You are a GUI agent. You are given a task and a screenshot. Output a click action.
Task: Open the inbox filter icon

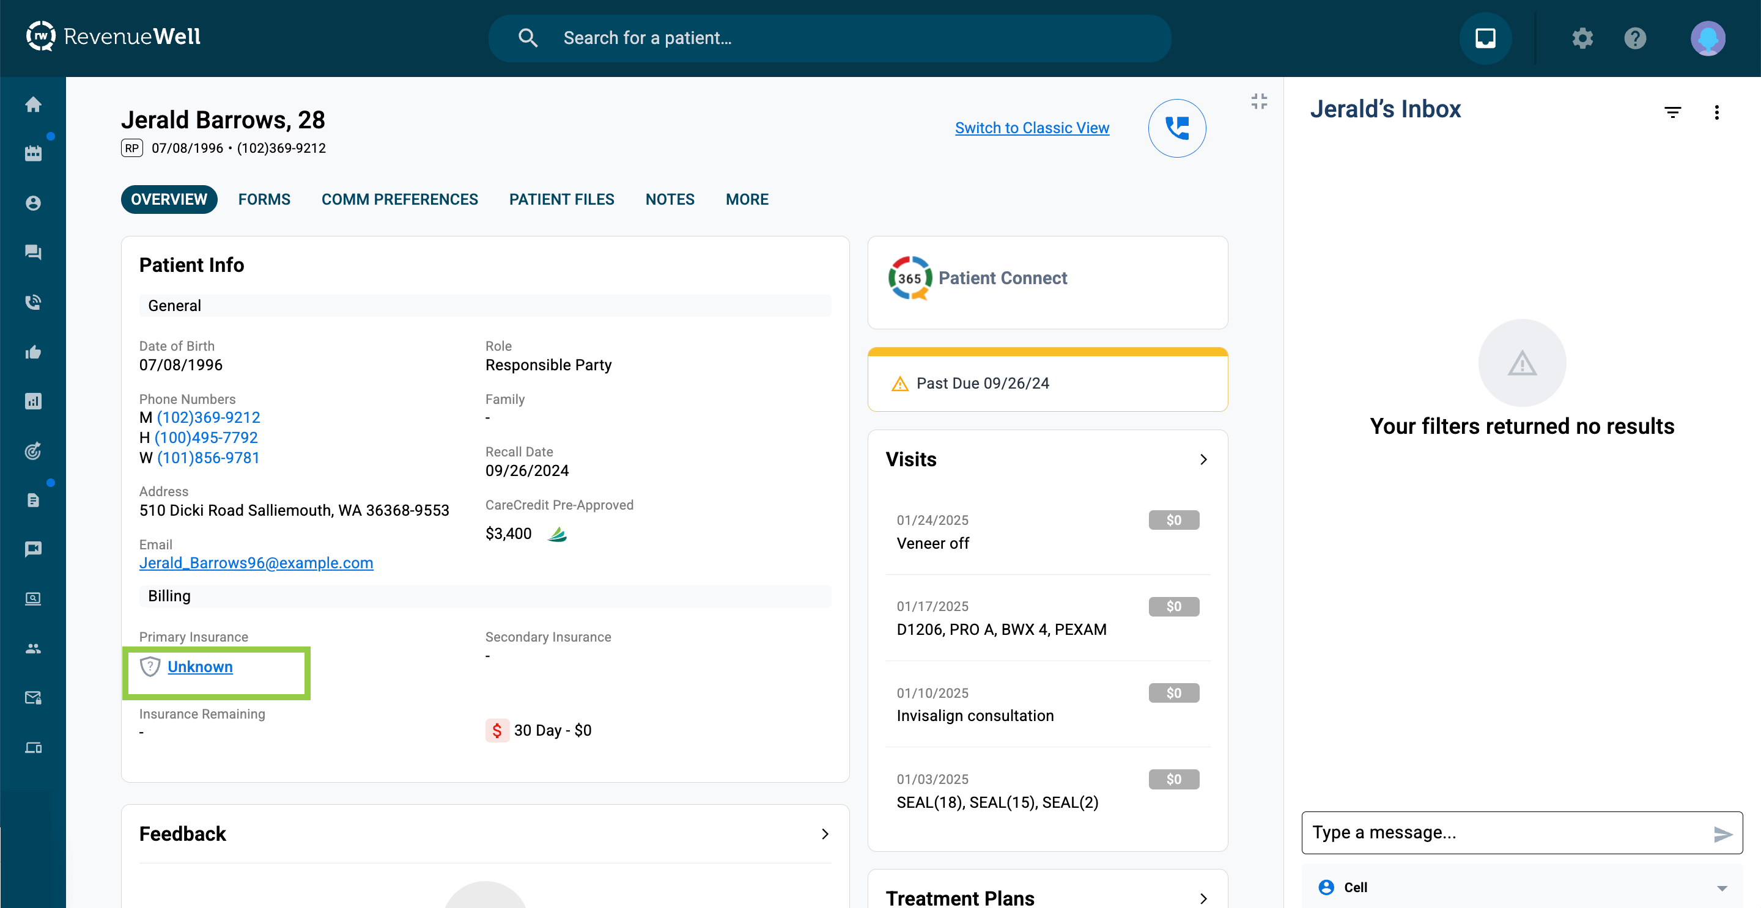point(1672,112)
